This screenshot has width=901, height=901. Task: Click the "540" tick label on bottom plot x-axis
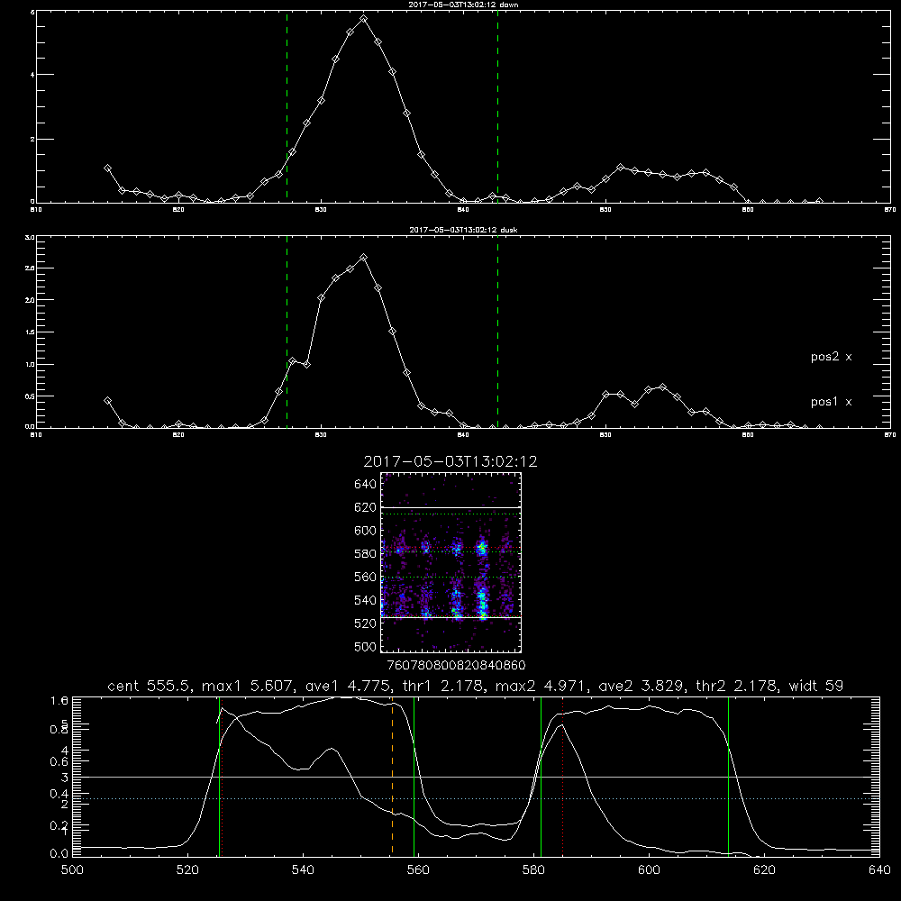pos(303,870)
